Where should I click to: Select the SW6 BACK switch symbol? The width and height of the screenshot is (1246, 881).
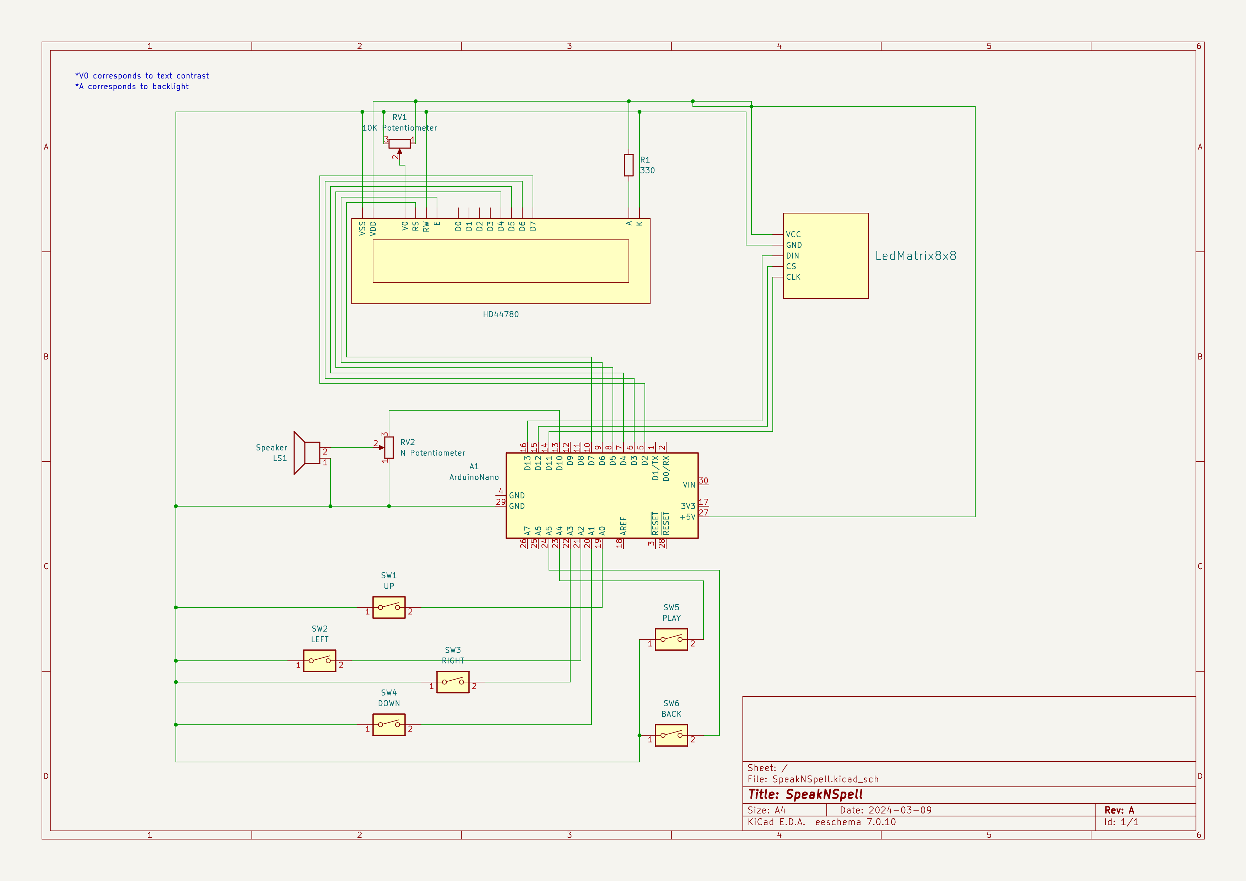tap(671, 735)
